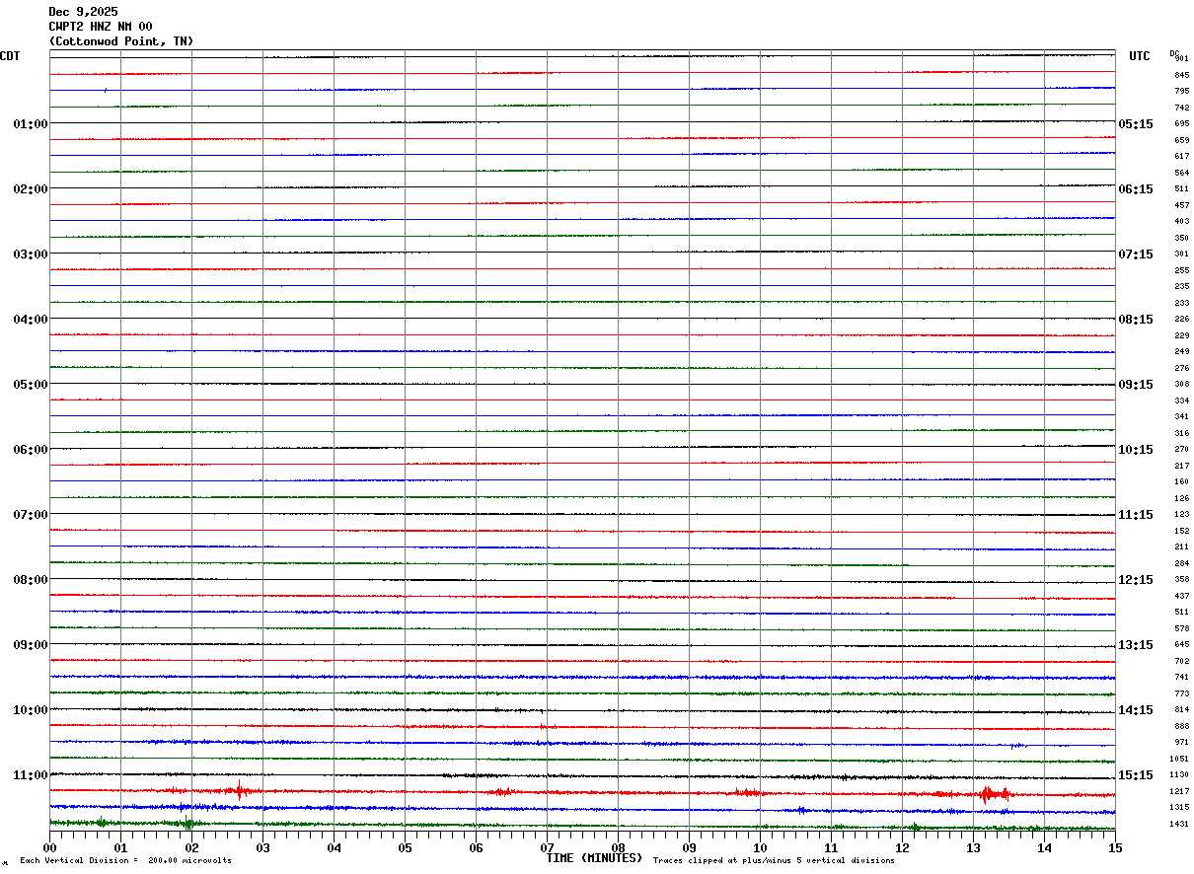Click the '(Cottonwod Point, TN)' location text
1194x874 pixels.
(121, 41)
